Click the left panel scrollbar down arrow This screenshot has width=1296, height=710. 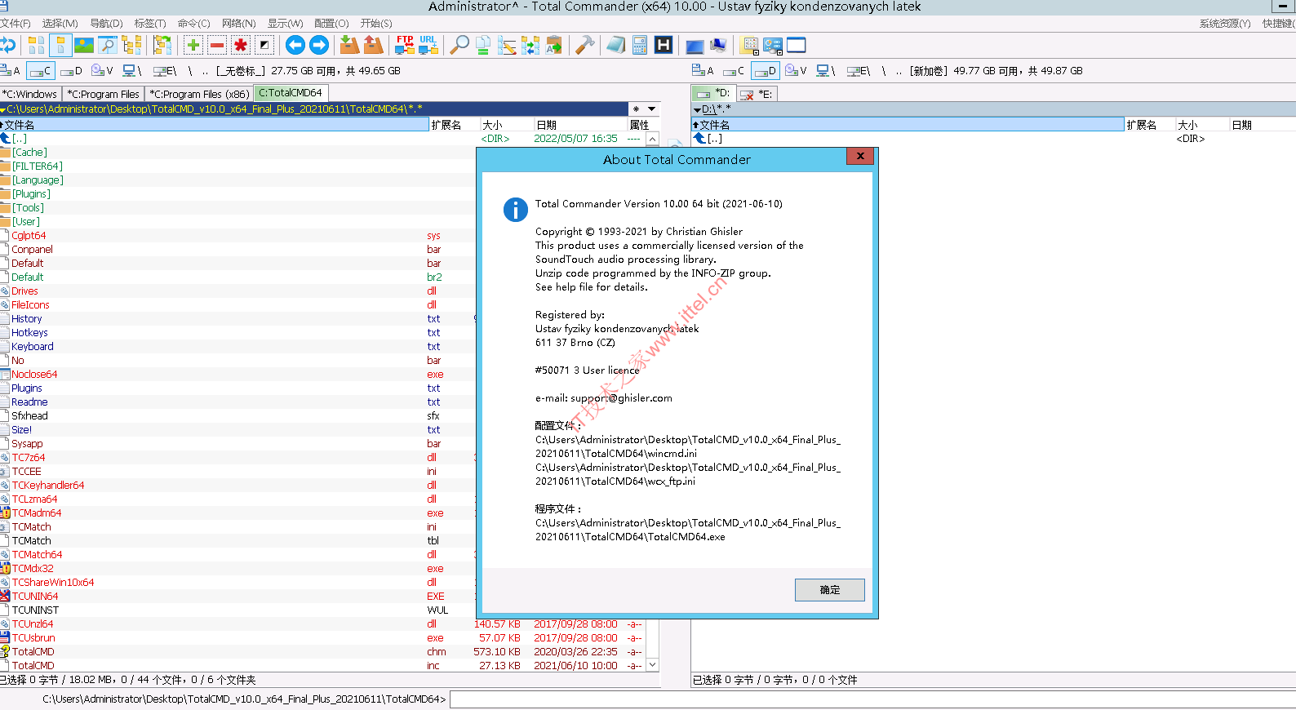tap(652, 665)
